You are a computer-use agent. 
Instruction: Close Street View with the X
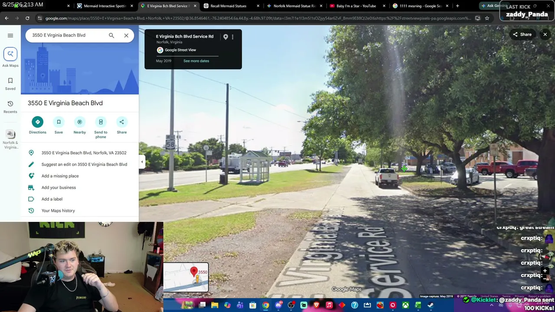(545, 35)
